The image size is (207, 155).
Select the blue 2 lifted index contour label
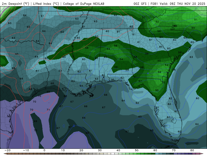tap(74, 126)
